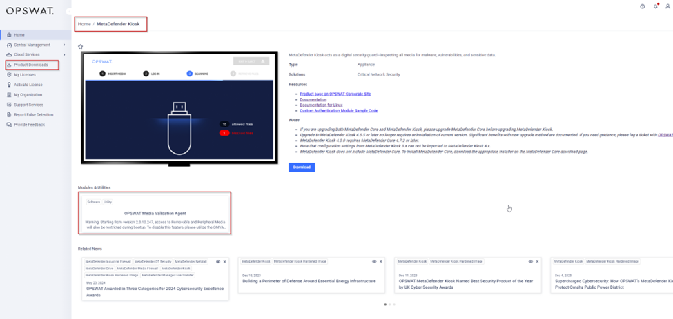Viewport: 673px width, 319px height.
Task: Close the Perimeter of Defense news card
Action: click(381, 261)
